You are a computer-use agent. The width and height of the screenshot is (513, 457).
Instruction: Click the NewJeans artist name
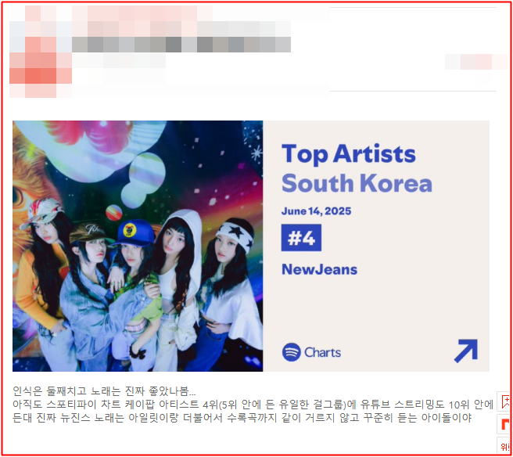click(319, 269)
